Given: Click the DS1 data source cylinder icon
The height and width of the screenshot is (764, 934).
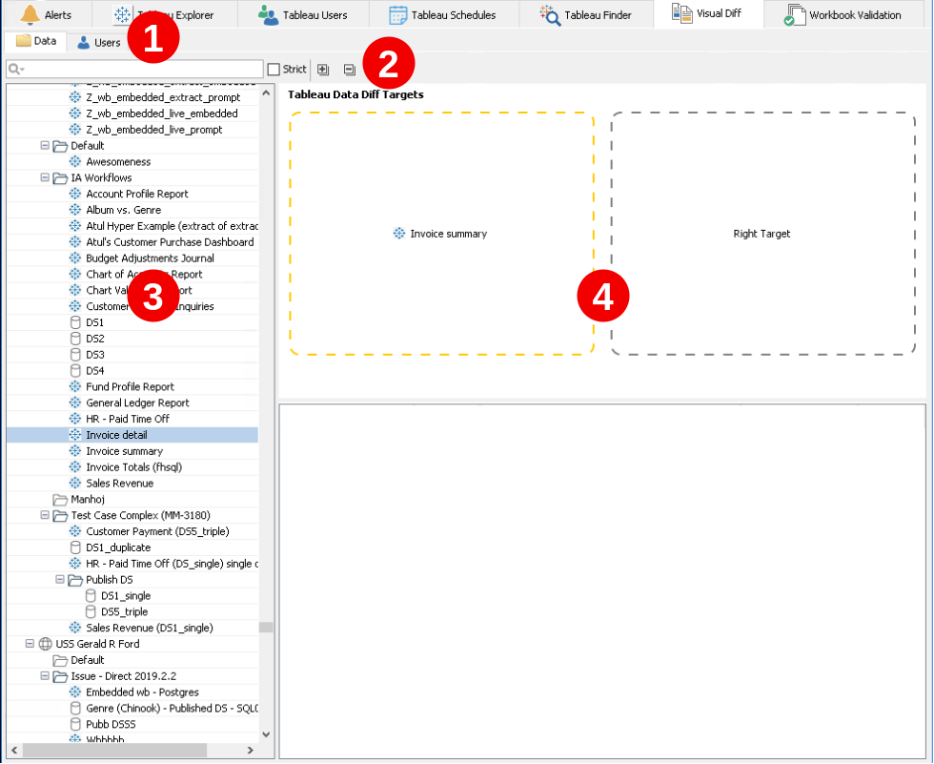Looking at the screenshot, I should point(75,322).
